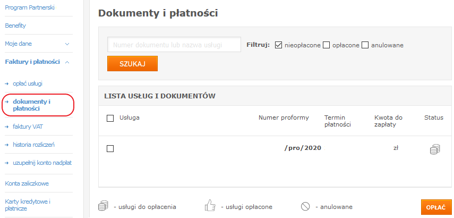Image resolution: width=454 pixels, height=218 pixels.
Task: Click the cancelled circle-slash legend icon
Action: coord(305,207)
